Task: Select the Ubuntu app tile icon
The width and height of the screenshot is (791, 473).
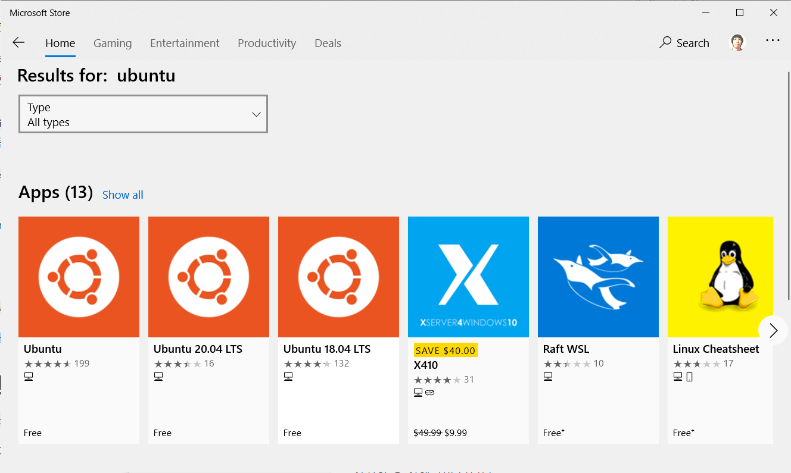Action: [x=79, y=277]
